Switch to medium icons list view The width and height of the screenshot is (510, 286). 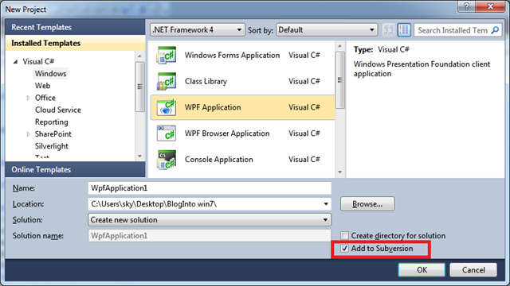pos(404,30)
